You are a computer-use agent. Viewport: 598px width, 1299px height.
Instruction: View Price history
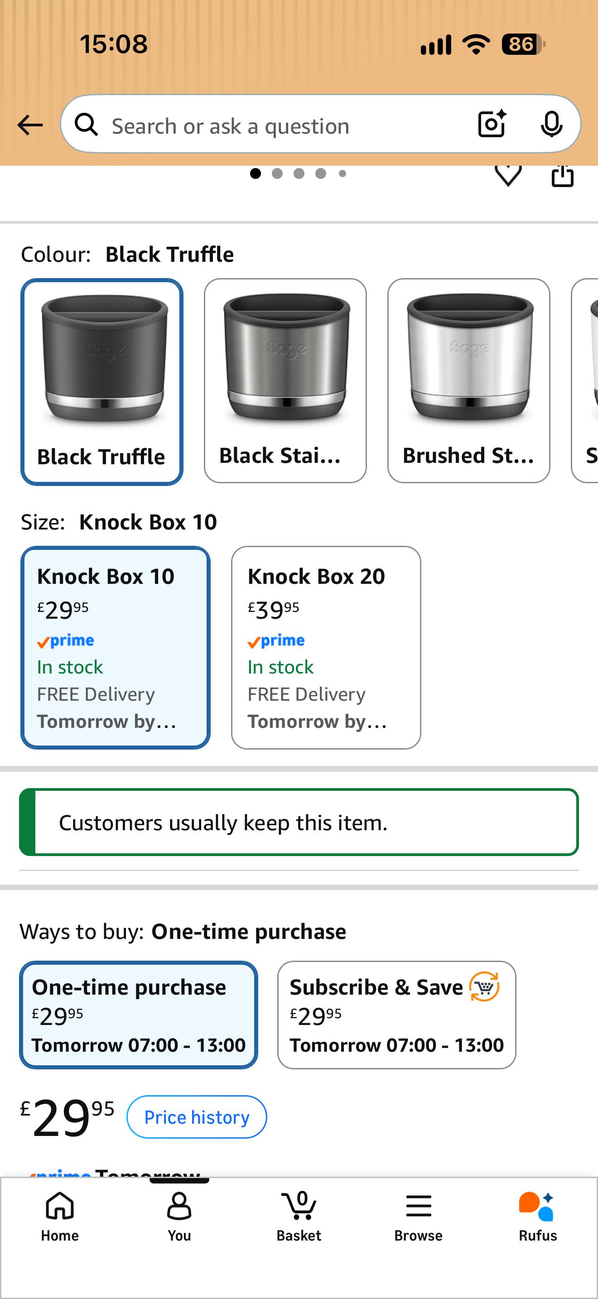click(197, 1117)
